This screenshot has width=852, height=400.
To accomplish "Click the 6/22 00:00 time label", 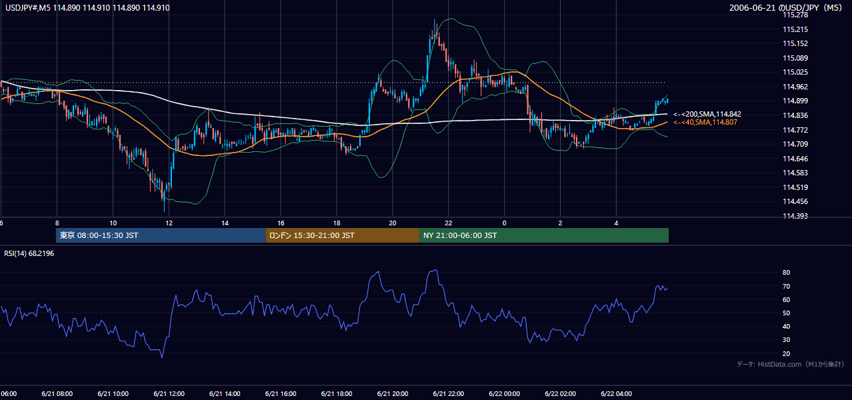I will [x=504, y=394].
